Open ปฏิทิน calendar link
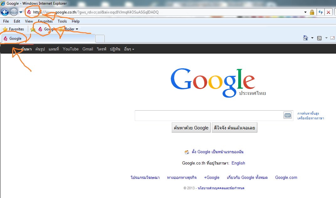The image size is (336, 198). pos(115,49)
